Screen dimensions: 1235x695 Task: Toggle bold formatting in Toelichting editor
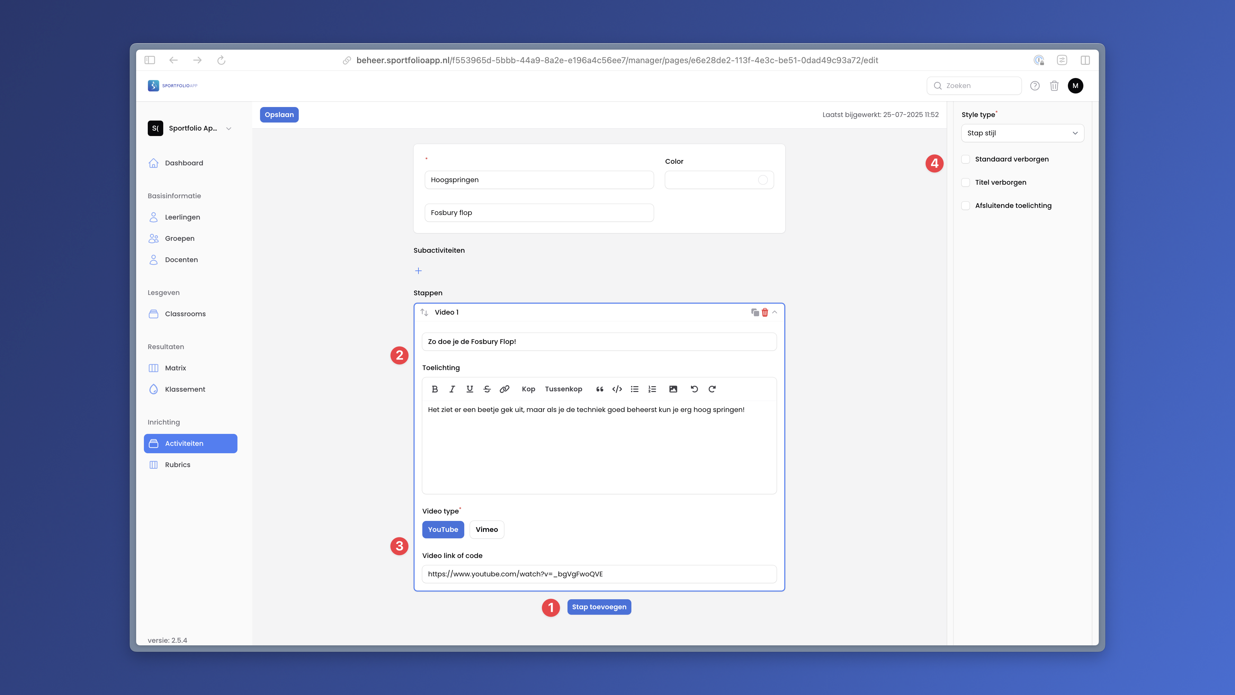coord(434,389)
